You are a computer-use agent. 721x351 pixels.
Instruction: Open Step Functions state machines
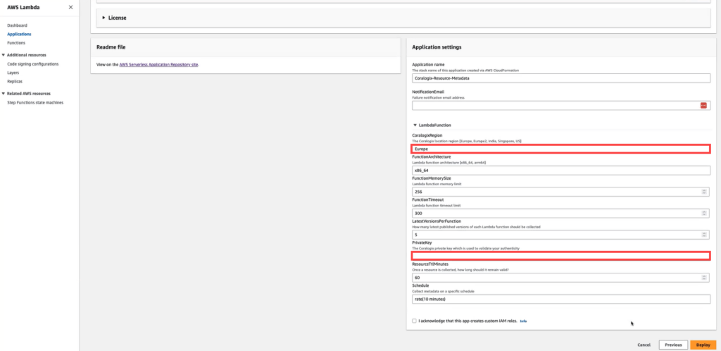pyautogui.click(x=35, y=103)
